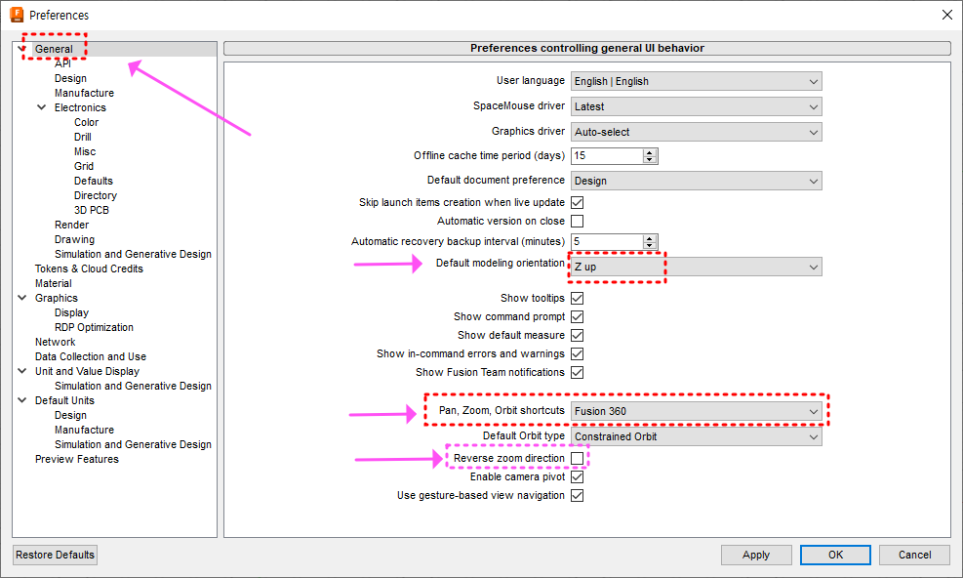Viewport: 963px width, 578px height.
Task: Confirm with the OK button
Action: click(835, 555)
